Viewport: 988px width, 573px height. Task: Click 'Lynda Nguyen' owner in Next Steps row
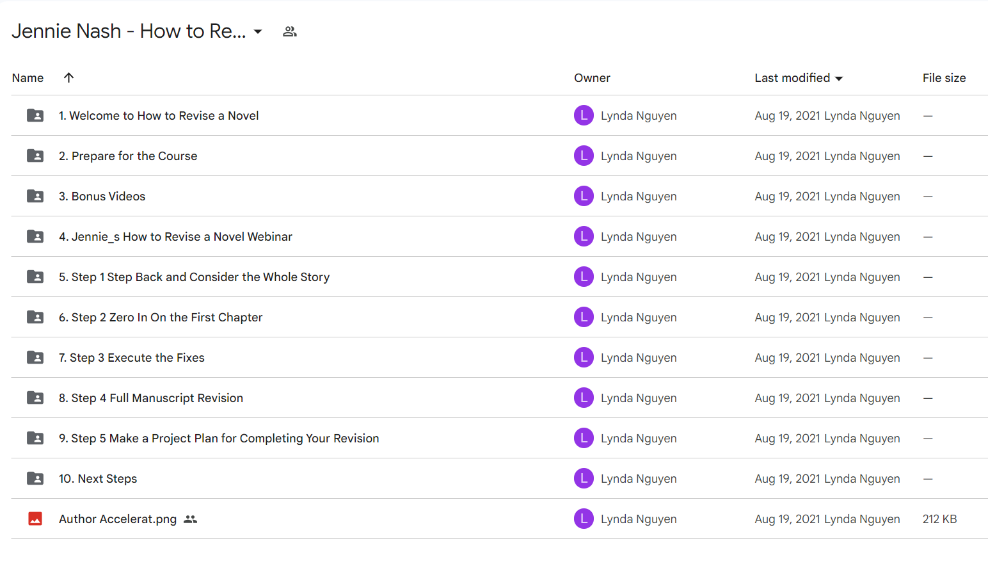pos(639,479)
